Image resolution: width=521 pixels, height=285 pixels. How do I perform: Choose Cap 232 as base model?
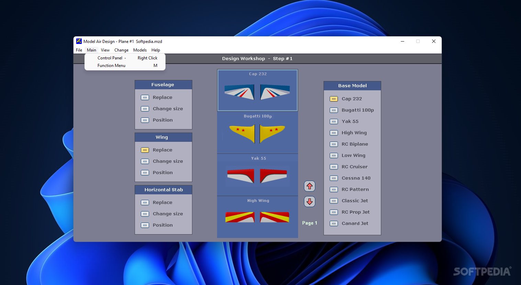click(x=334, y=99)
